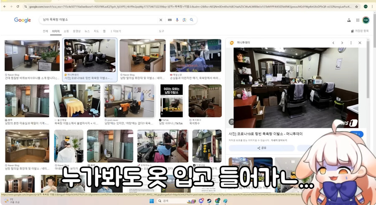Open the preview panel three-dot menu
This screenshot has height=205, width=376.
351,43
